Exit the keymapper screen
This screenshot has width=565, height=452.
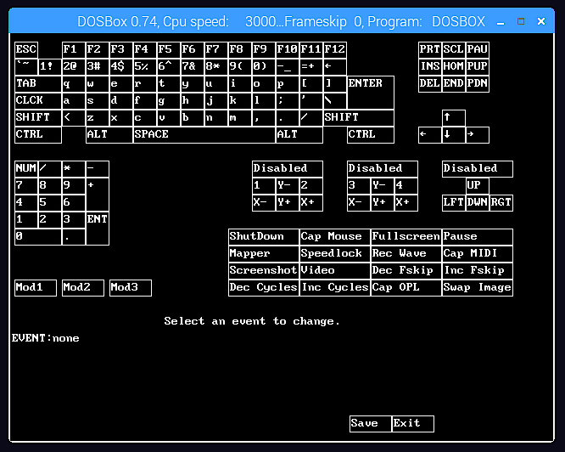[413, 424]
